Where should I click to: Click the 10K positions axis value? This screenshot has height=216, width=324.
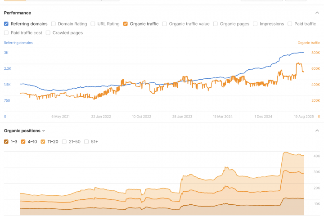317,204
